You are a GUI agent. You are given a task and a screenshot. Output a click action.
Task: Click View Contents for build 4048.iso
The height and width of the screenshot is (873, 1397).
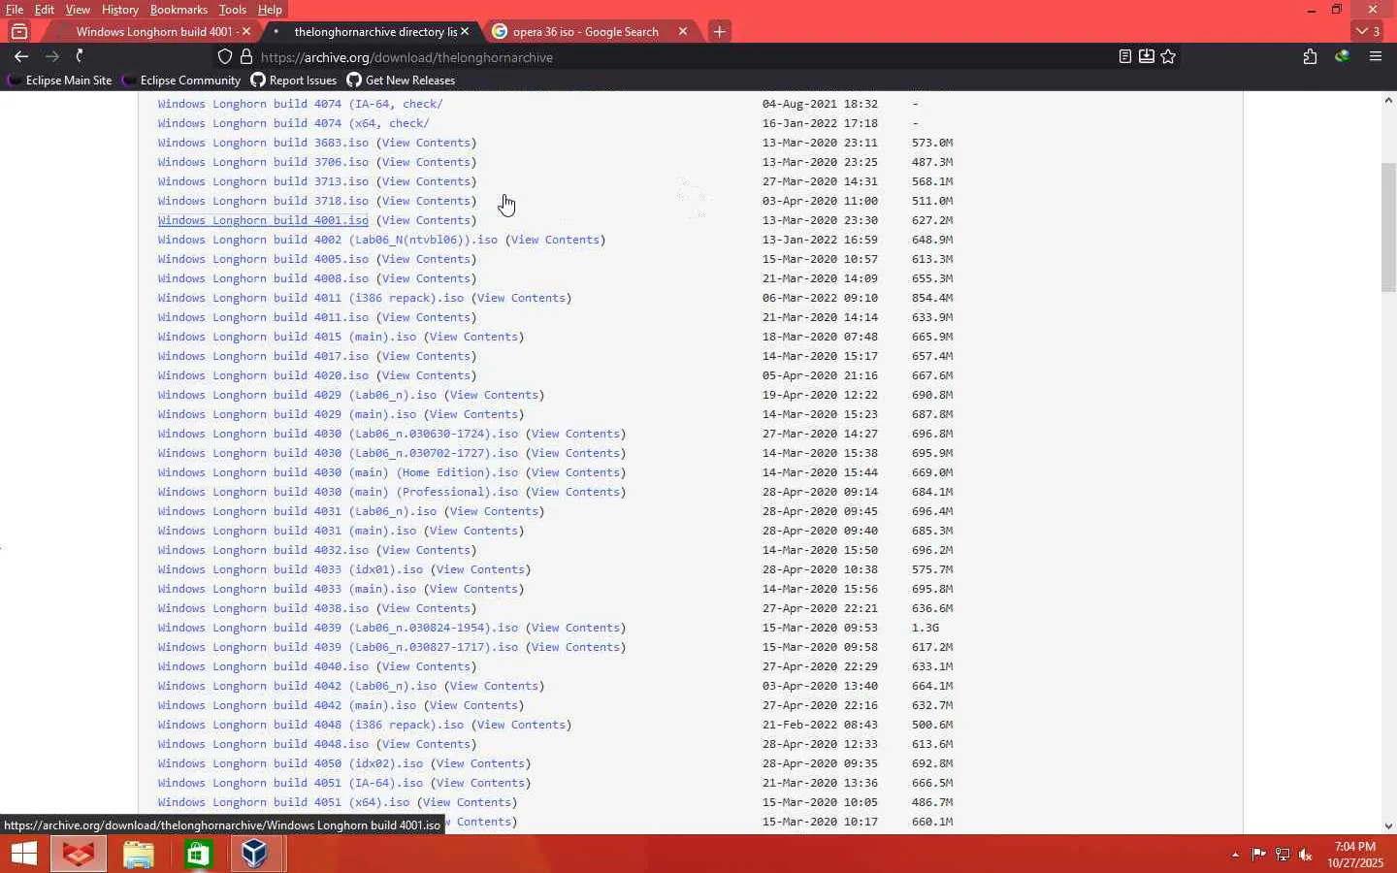tap(426, 744)
